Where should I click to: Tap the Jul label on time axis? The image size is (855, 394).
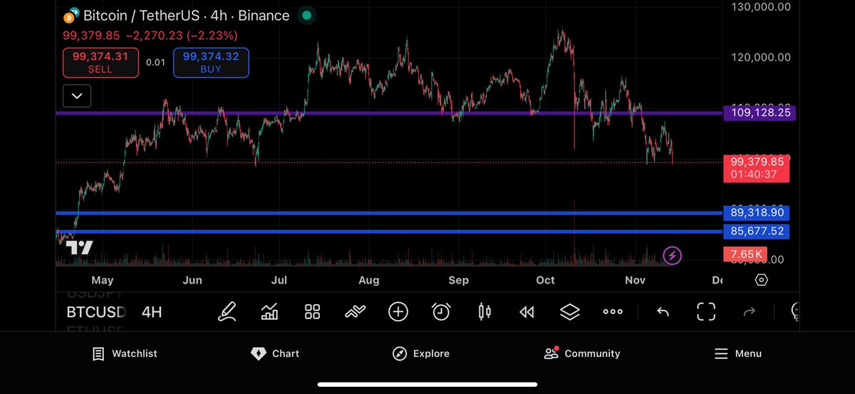pos(279,280)
